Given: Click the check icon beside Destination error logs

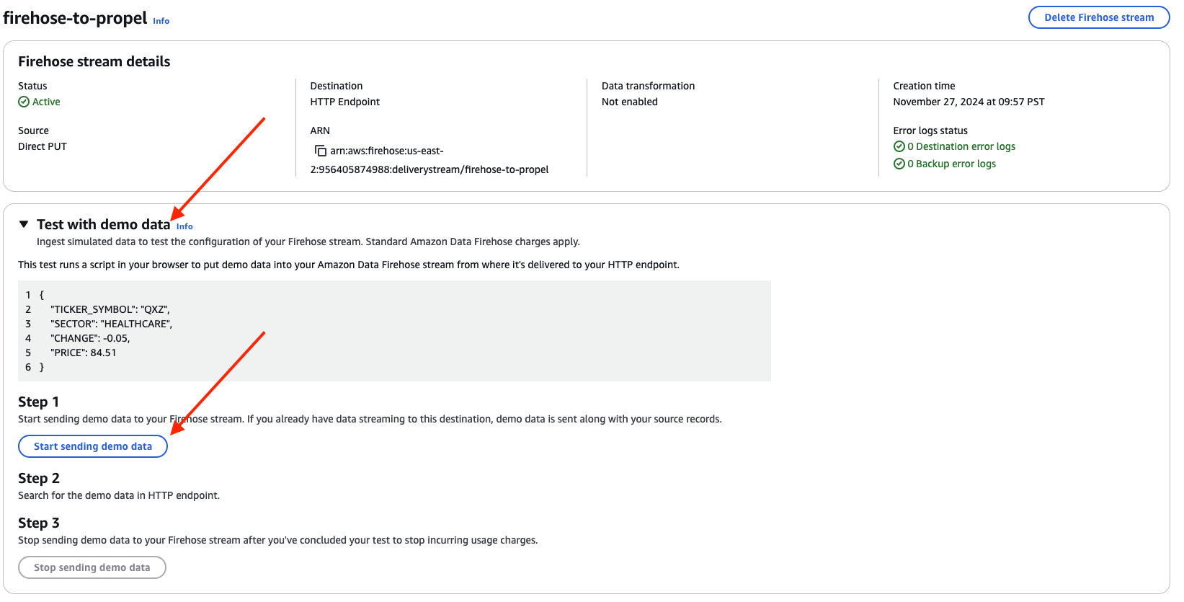Looking at the screenshot, I should click(x=899, y=146).
